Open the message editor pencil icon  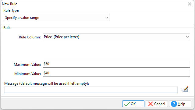pos(185,89)
